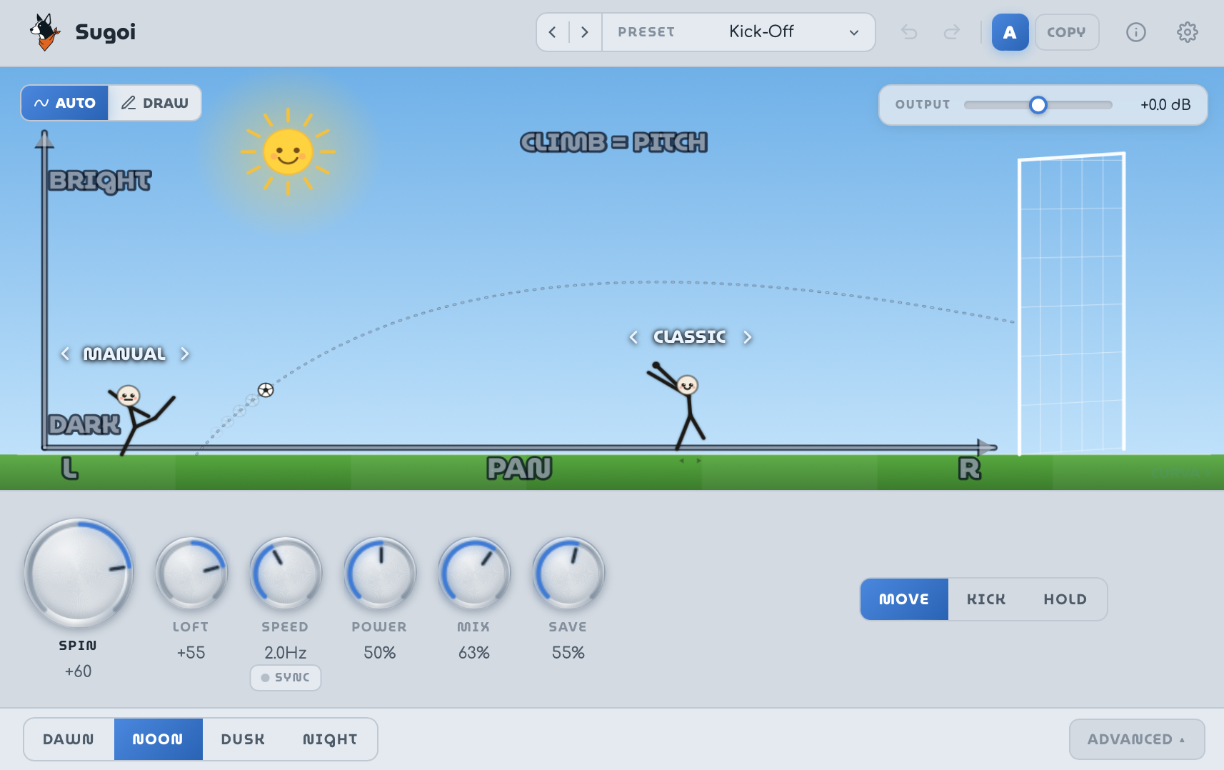Go to the previous preset arrow
1224x770 pixels.
tap(552, 32)
